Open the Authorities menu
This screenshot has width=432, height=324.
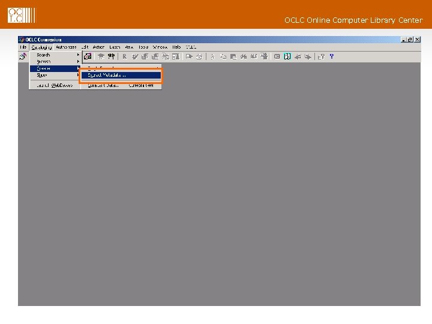[66, 47]
